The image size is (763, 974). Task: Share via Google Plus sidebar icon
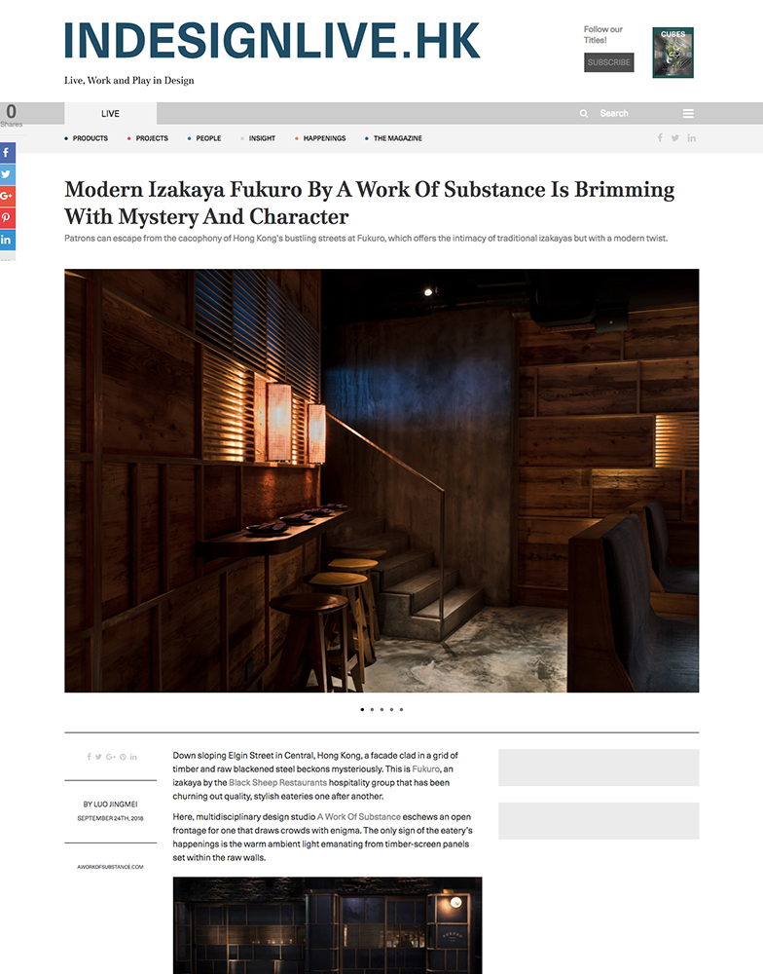[7, 196]
